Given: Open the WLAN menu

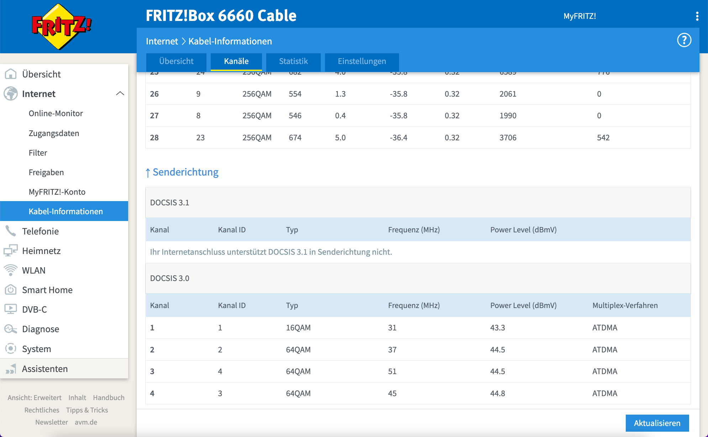Looking at the screenshot, I should click(34, 270).
